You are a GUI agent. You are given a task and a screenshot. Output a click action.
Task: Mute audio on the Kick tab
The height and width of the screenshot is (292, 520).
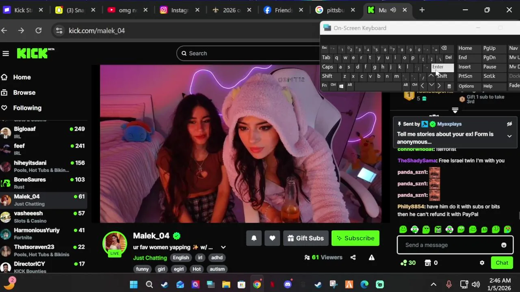click(x=393, y=10)
